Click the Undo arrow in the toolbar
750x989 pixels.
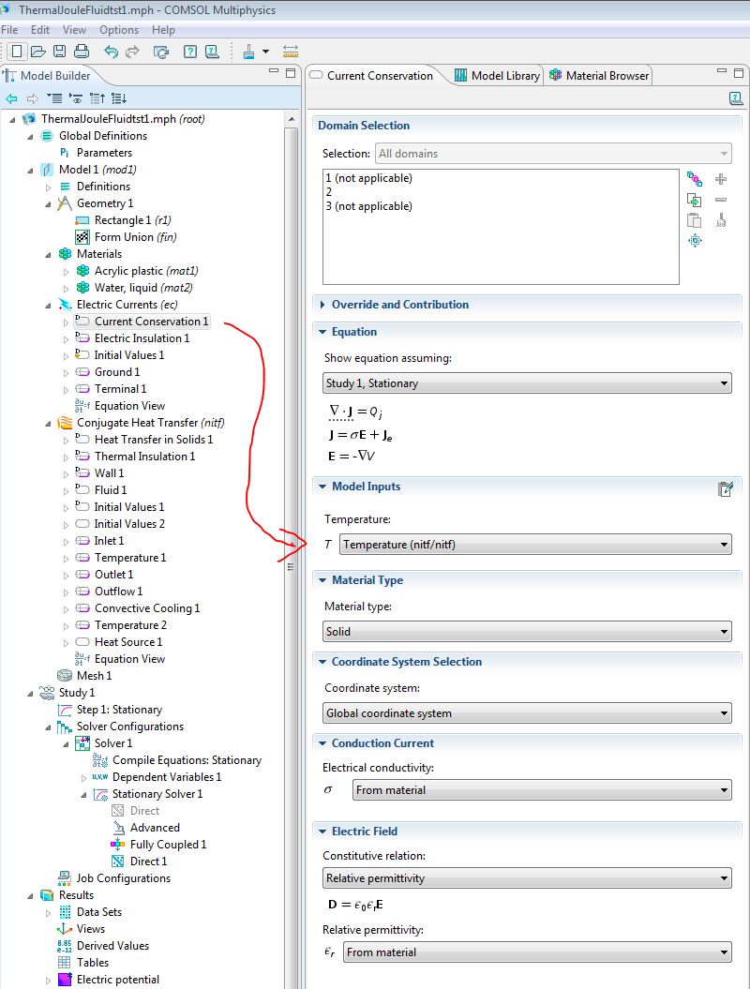(x=112, y=52)
